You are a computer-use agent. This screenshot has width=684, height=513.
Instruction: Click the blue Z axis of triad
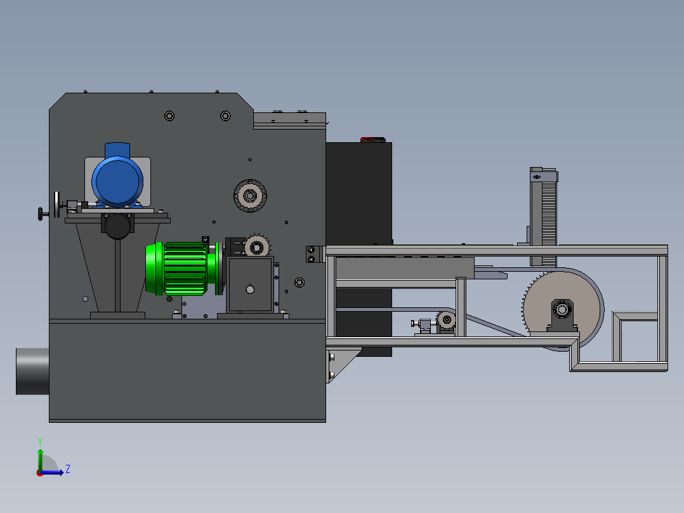pyautogui.click(x=52, y=472)
